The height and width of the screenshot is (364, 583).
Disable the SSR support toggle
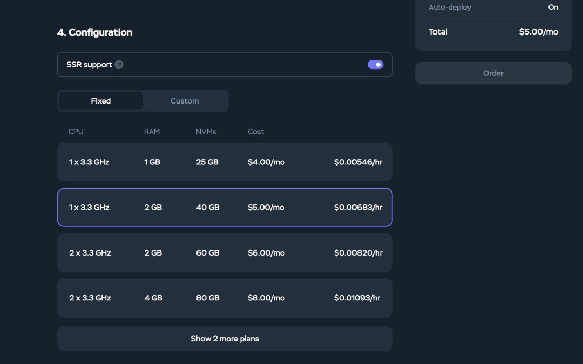375,65
